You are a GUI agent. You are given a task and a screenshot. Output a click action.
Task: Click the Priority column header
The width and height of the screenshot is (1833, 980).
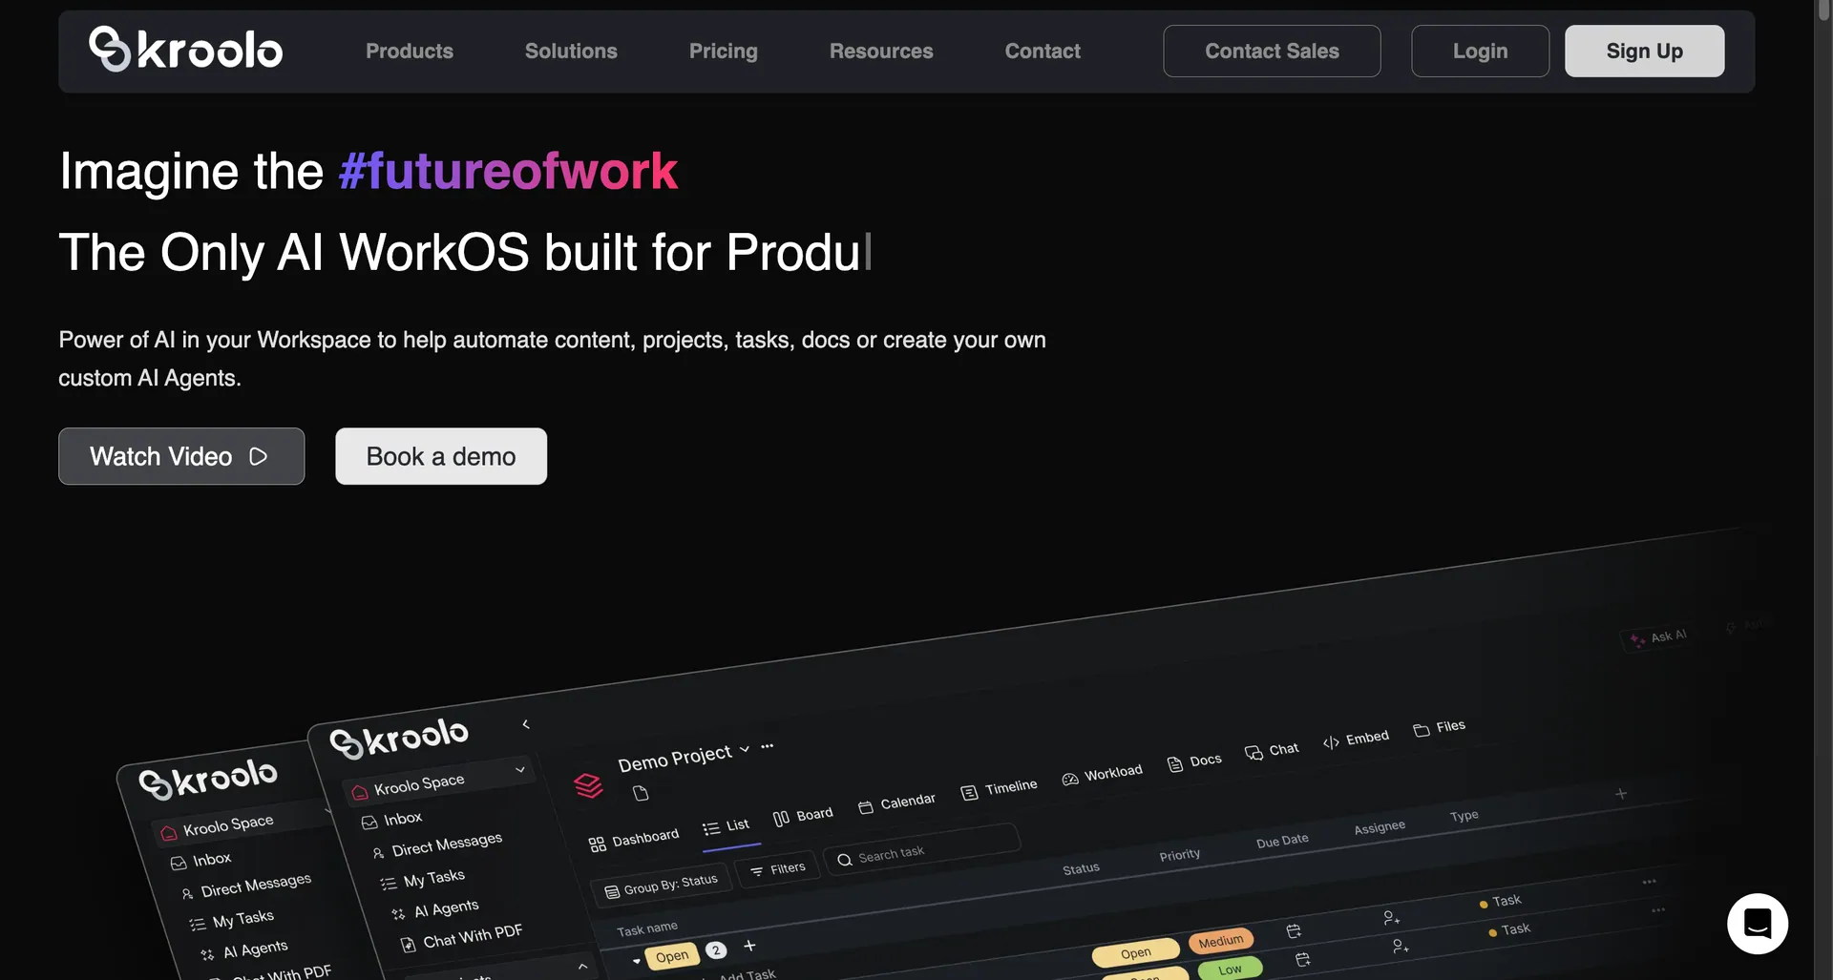(1179, 855)
